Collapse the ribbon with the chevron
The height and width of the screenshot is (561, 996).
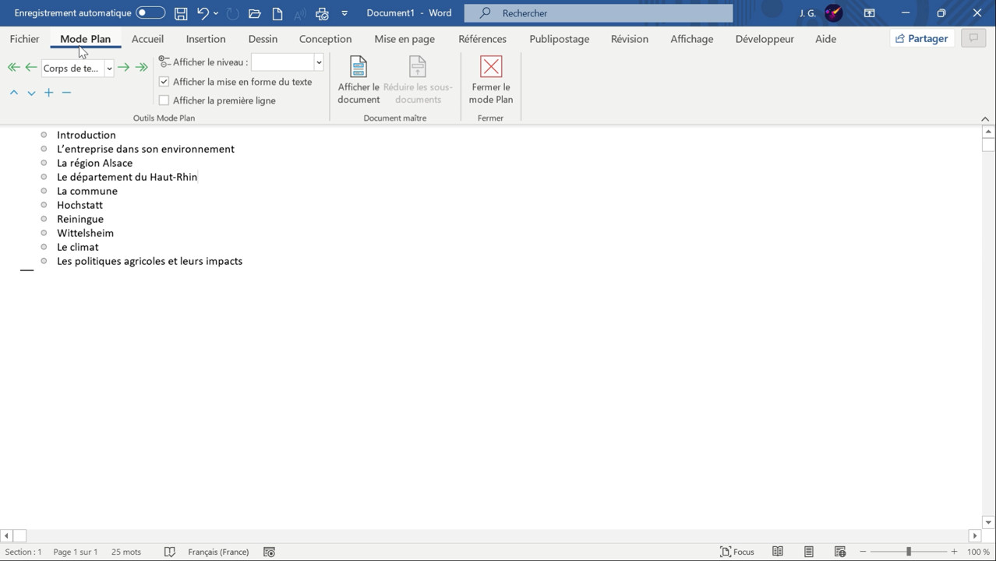(985, 118)
